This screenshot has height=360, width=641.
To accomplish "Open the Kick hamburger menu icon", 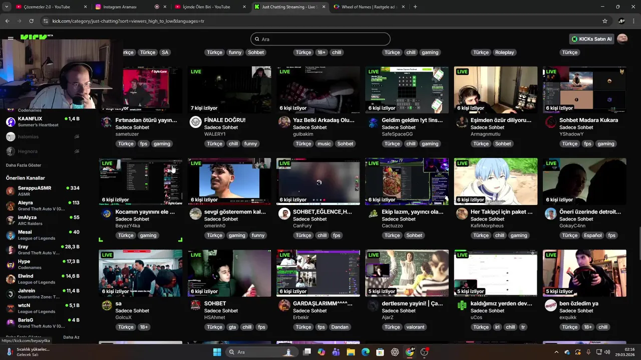I will (x=11, y=38).
